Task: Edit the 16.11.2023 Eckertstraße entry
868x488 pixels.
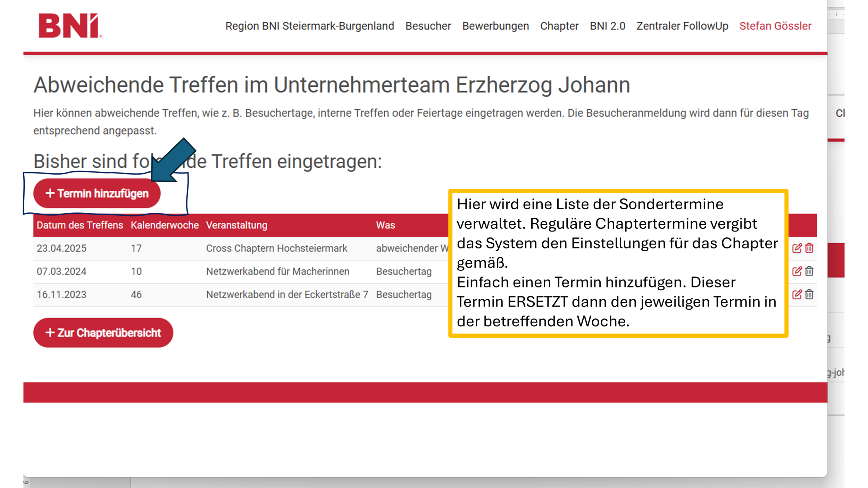Action: pos(797,294)
